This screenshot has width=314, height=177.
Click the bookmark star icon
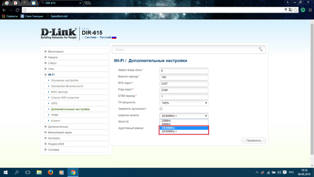296,10
